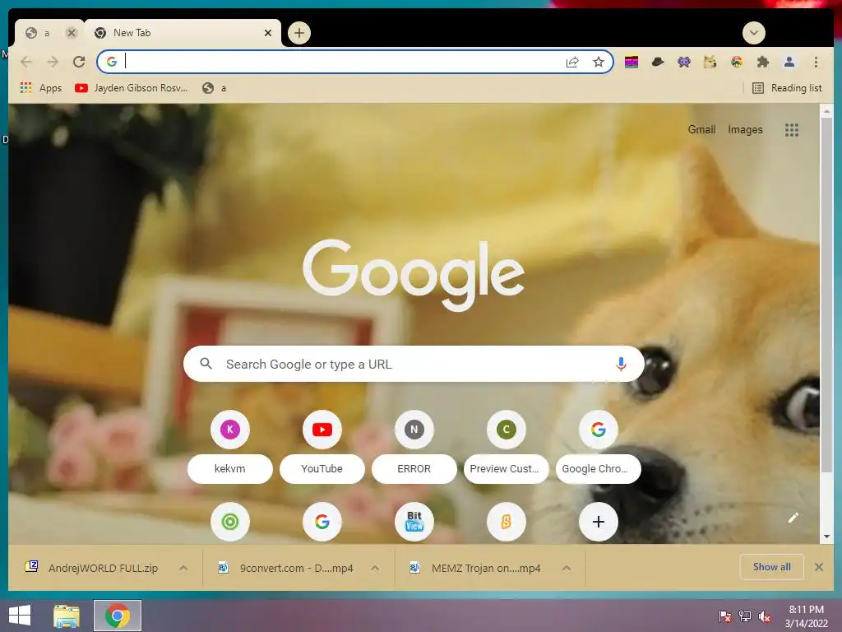Screen dimensions: 842x632
Task: Open the green target circle shortcut
Action: click(230, 521)
